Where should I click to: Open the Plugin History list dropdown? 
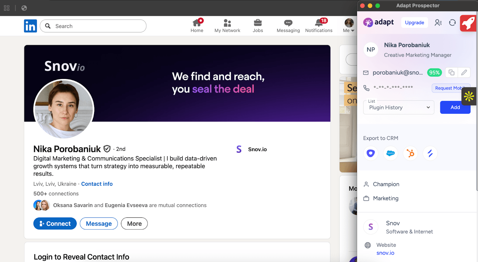399,107
